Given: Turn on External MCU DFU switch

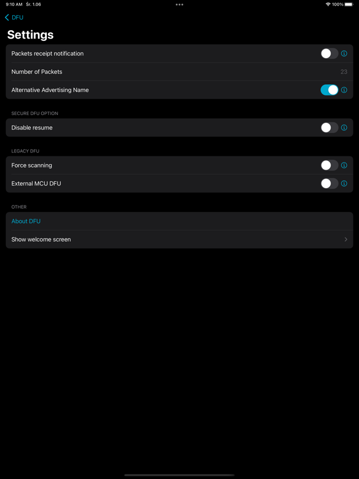Looking at the screenshot, I should [329, 183].
